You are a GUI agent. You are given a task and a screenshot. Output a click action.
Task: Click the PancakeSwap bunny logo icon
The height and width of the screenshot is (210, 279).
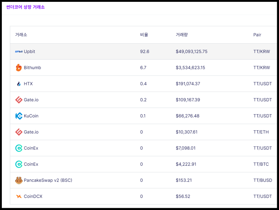coord(19,180)
